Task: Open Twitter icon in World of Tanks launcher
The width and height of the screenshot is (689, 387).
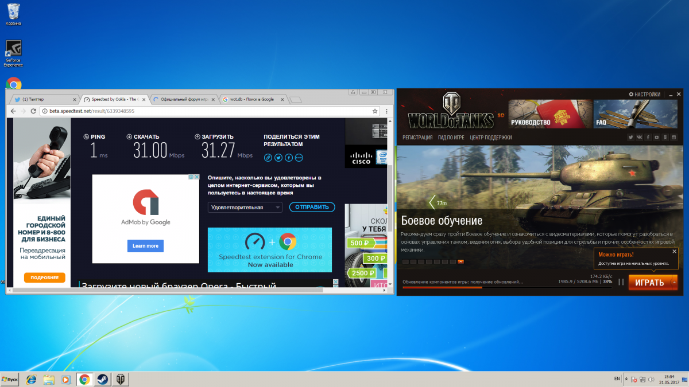Action: (x=630, y=137)
